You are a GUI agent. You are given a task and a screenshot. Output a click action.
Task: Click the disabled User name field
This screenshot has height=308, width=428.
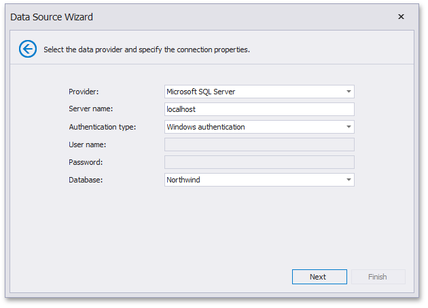pos(259,145)
